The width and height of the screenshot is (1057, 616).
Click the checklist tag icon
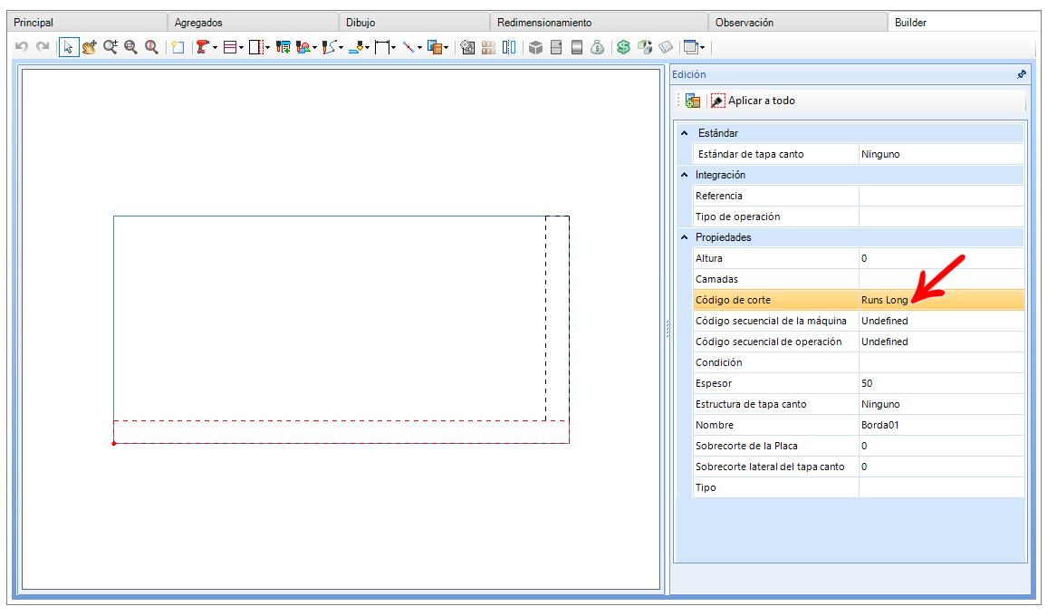(x=666, y=46)
